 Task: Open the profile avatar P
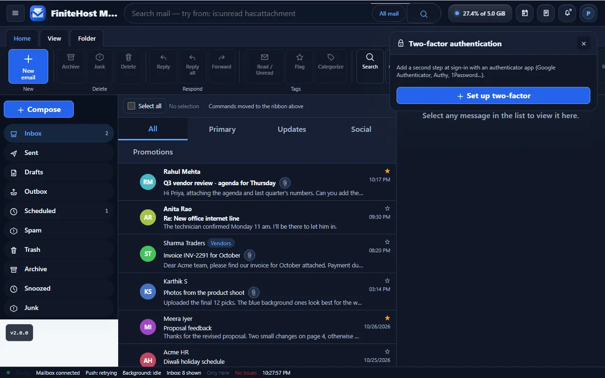pos(588,13)
